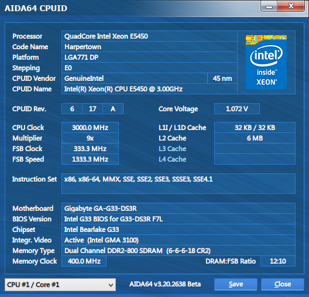This screenshot has width=309, height=297.
Task: Click the L1I / L1D Cache label
Action: pos(182,128)
